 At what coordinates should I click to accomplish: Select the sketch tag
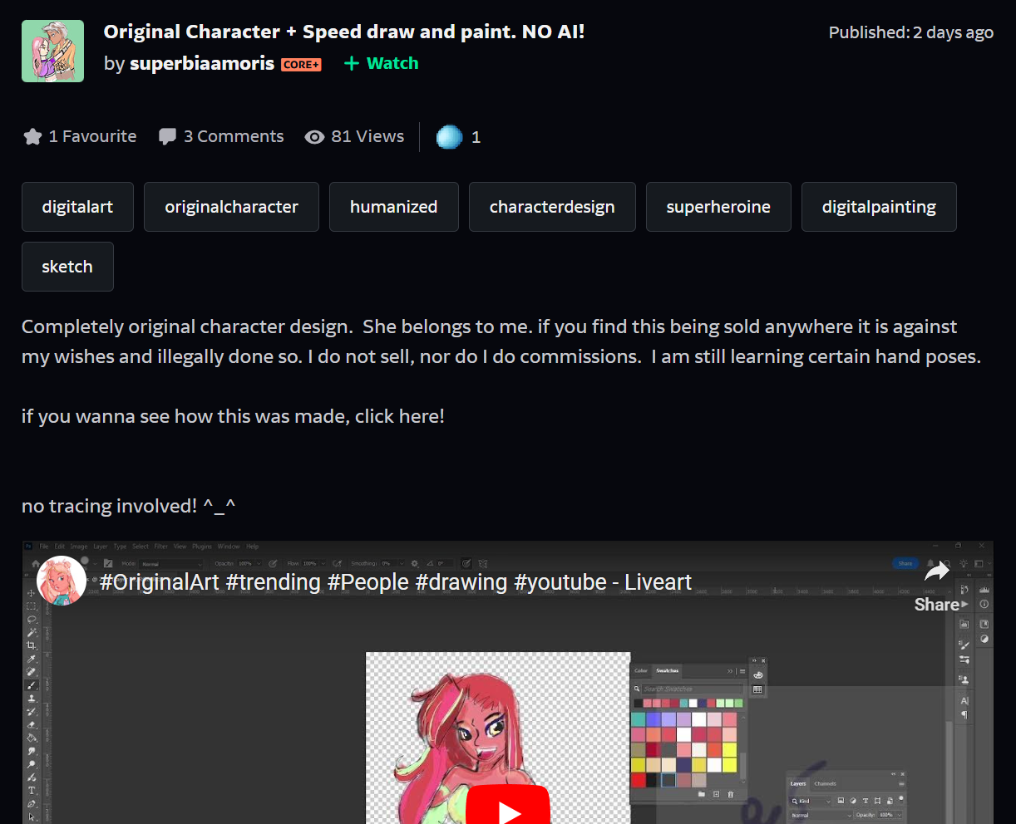tap(67, 267)
